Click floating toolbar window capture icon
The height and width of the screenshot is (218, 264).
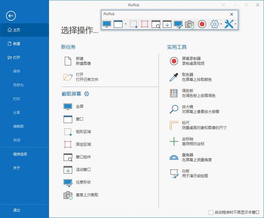click(118, 24)
